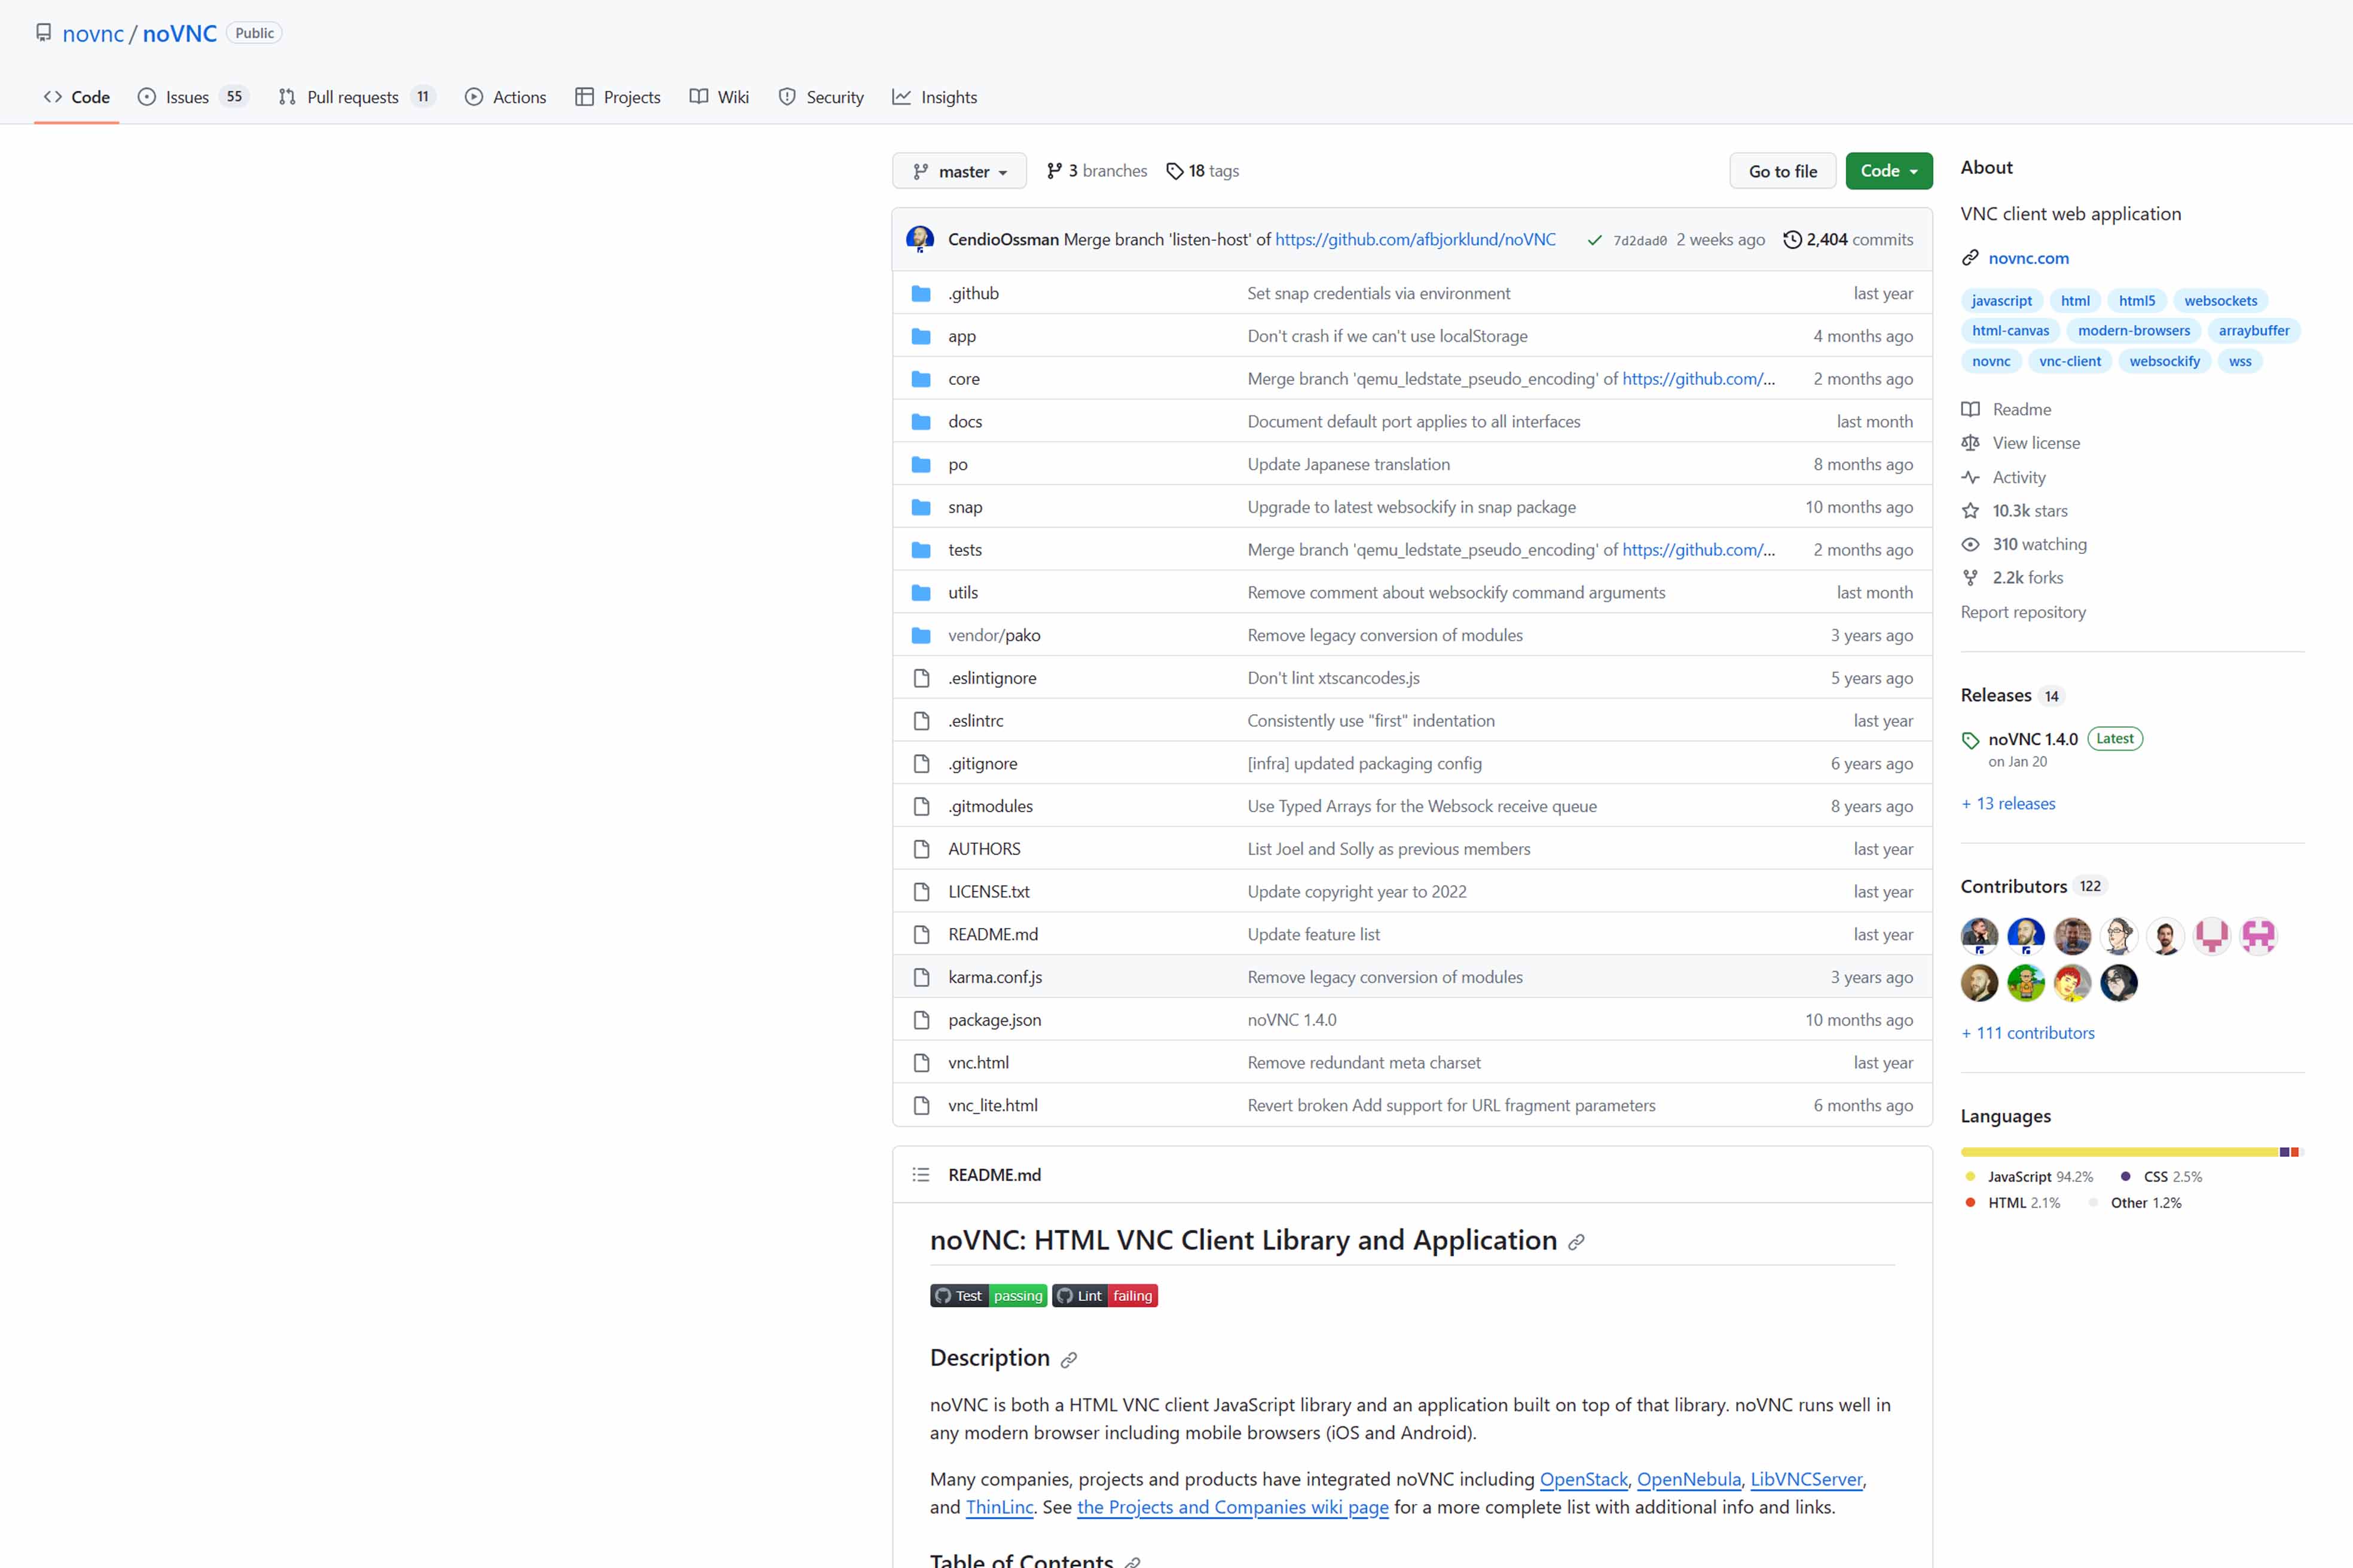Click the green commit status checkmark
Screen dimensions: 2353x1568
point(1595,240)
